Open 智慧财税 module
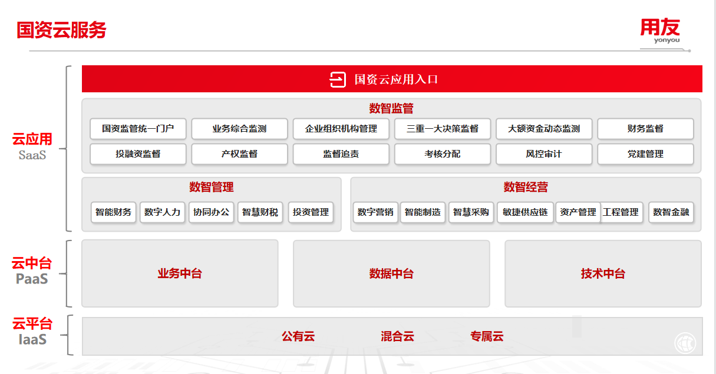The height and width of the screenshot is (374, 716). pos(260,213)
